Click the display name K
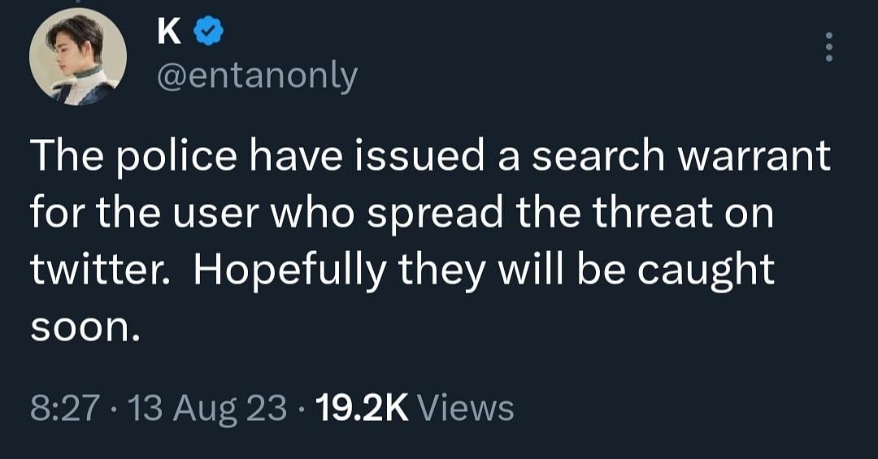The image size is (878, 459). [169, 31]
